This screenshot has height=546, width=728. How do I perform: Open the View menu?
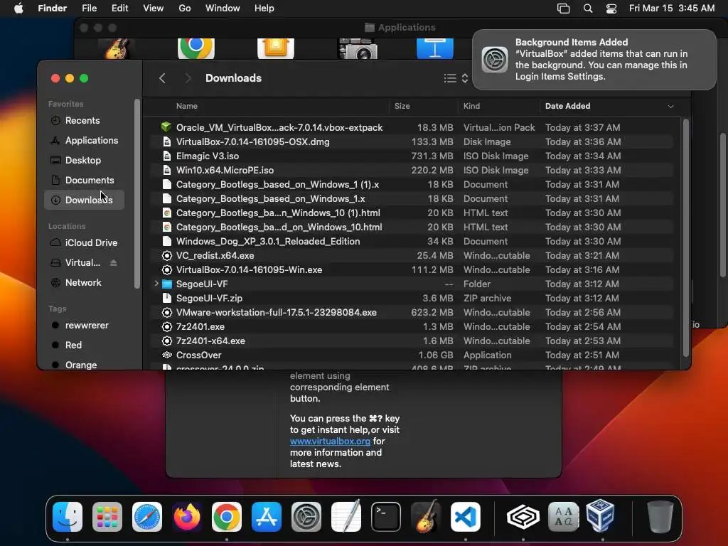coord(154,9)
